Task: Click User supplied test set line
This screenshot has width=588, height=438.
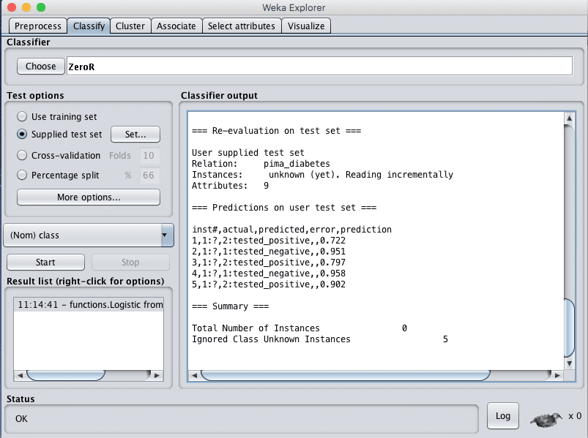Action: pyautogui.click(x=248, y=153)
